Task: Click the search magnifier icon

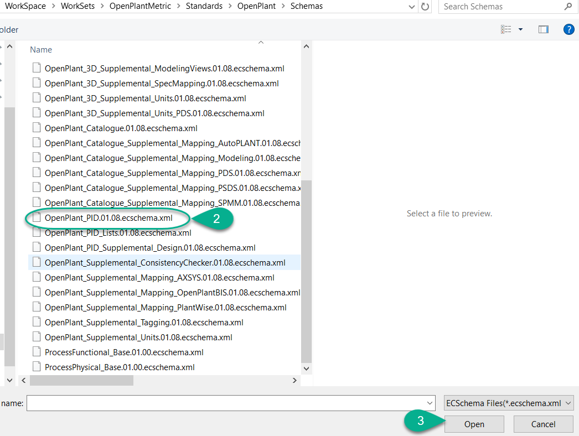Action: tap(568, 7)
